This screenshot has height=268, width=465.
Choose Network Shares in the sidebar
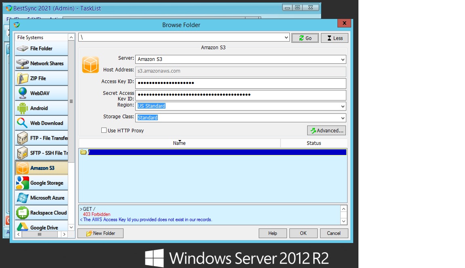click(42, 63)
